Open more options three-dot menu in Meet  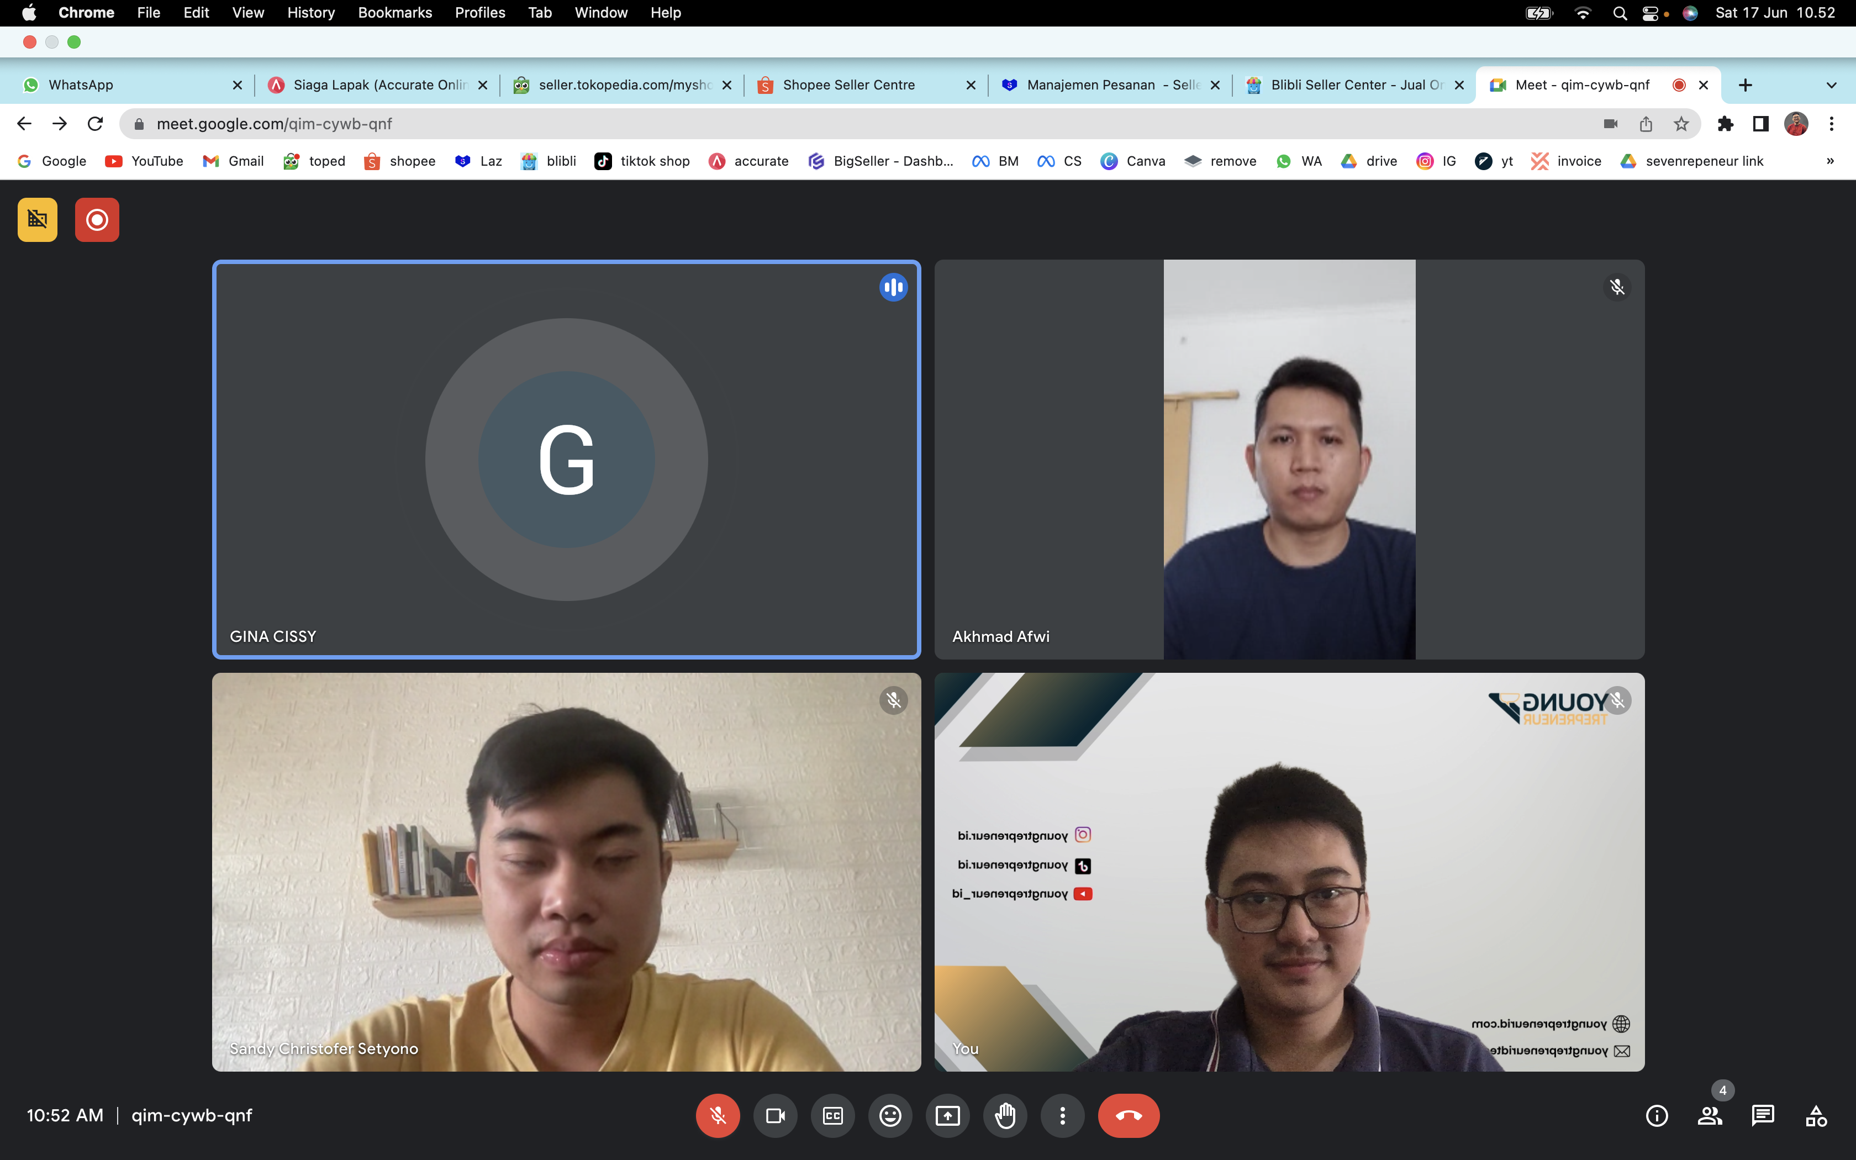[1062, 1115]
